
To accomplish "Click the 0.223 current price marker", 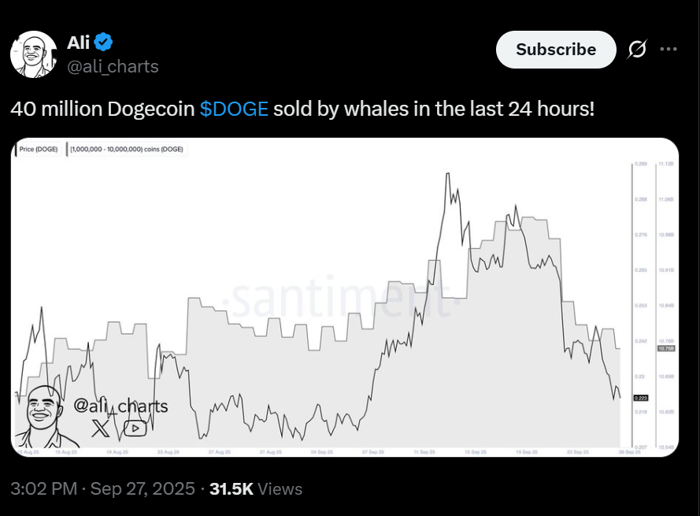I will pyautogui.click(x=639, y=397).
